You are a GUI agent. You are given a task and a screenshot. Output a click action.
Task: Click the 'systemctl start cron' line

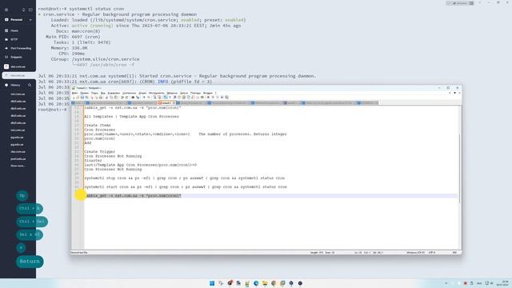(186, 187)
